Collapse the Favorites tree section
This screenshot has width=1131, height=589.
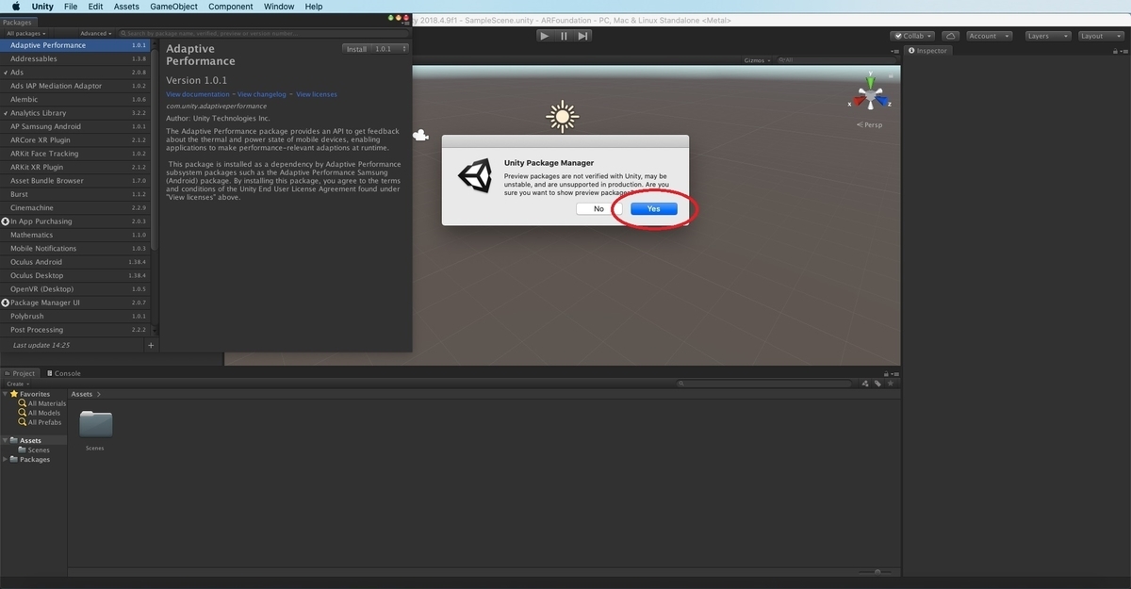coord(5,394)
